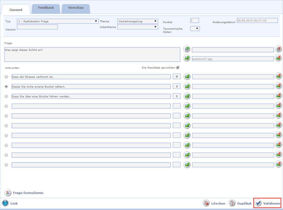This screenshot has width=283, height=210.
Task: Remove the question attachment with the red paperclip icon
Action: 278,49
